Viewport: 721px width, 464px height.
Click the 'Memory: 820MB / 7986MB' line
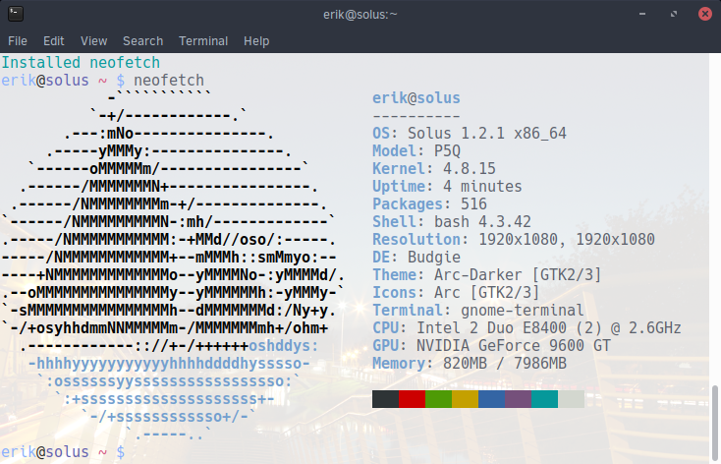(x=470, y=363)
